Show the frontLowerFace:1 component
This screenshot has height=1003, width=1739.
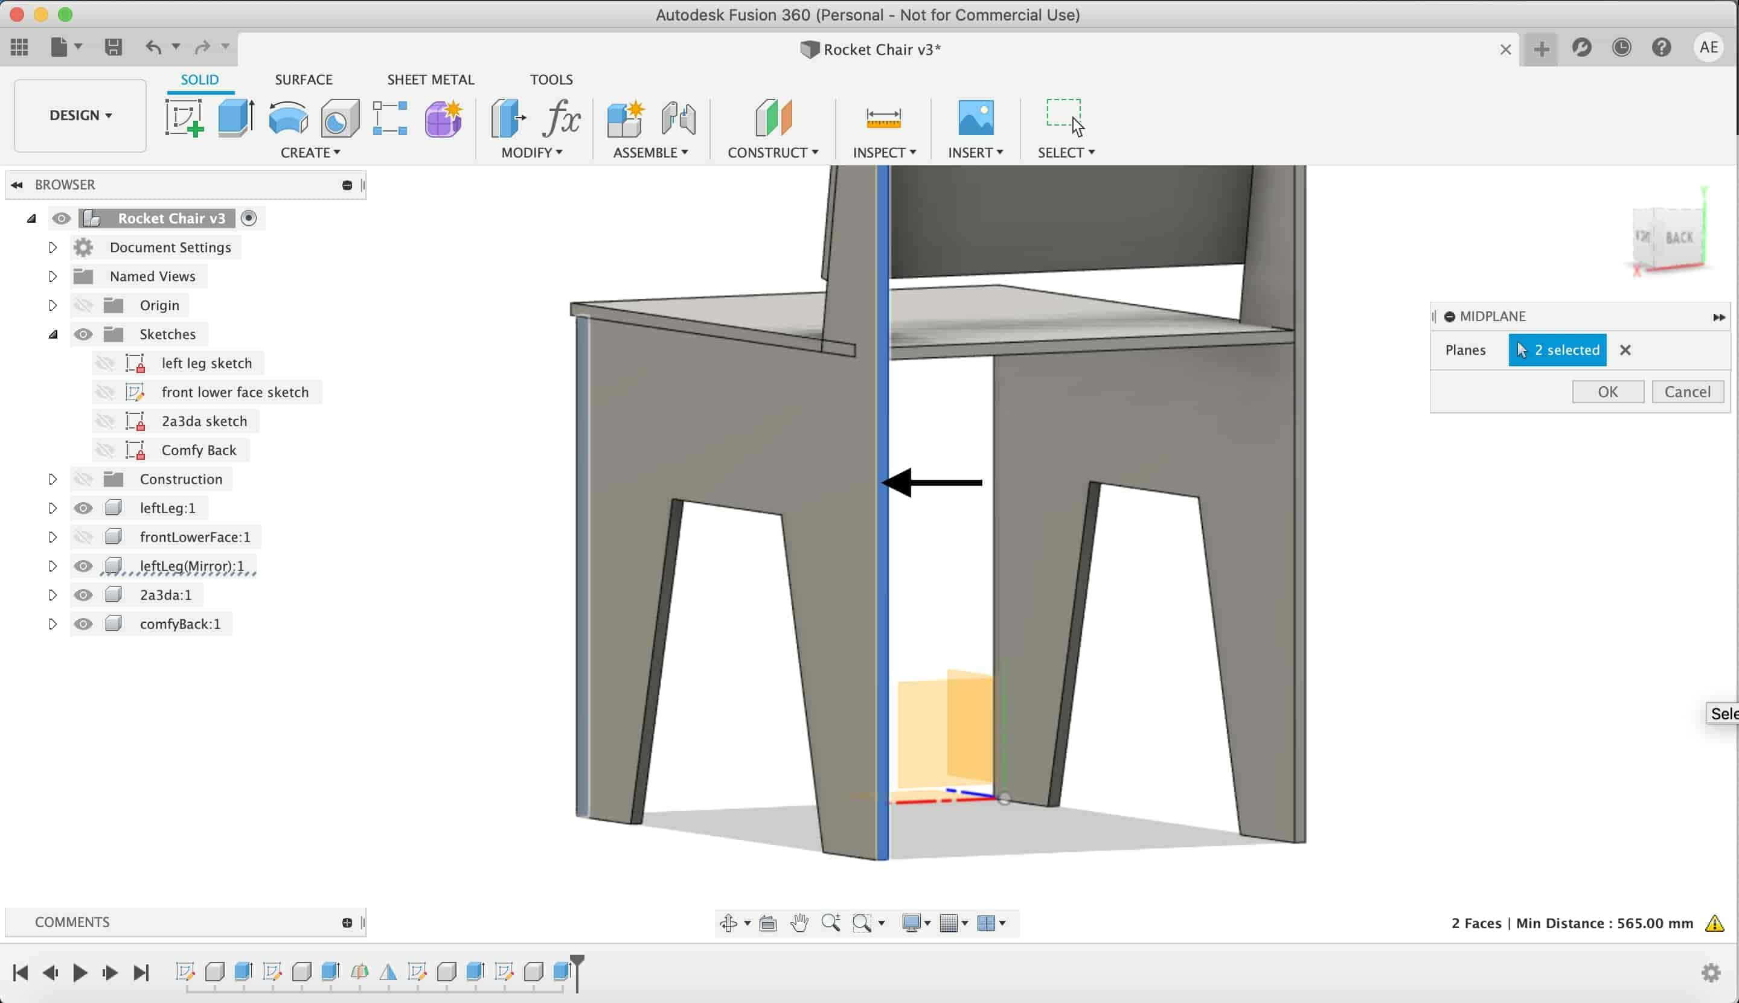(83, 537)
